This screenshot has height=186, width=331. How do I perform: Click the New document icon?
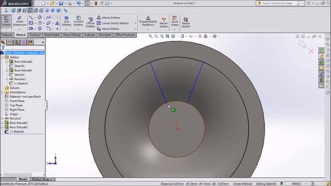43,4
